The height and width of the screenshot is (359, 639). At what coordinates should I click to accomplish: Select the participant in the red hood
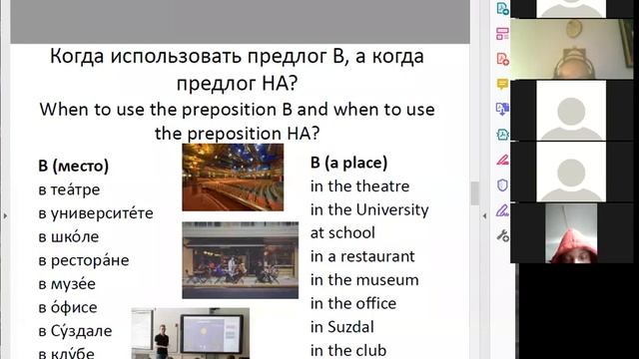point(571,232)
